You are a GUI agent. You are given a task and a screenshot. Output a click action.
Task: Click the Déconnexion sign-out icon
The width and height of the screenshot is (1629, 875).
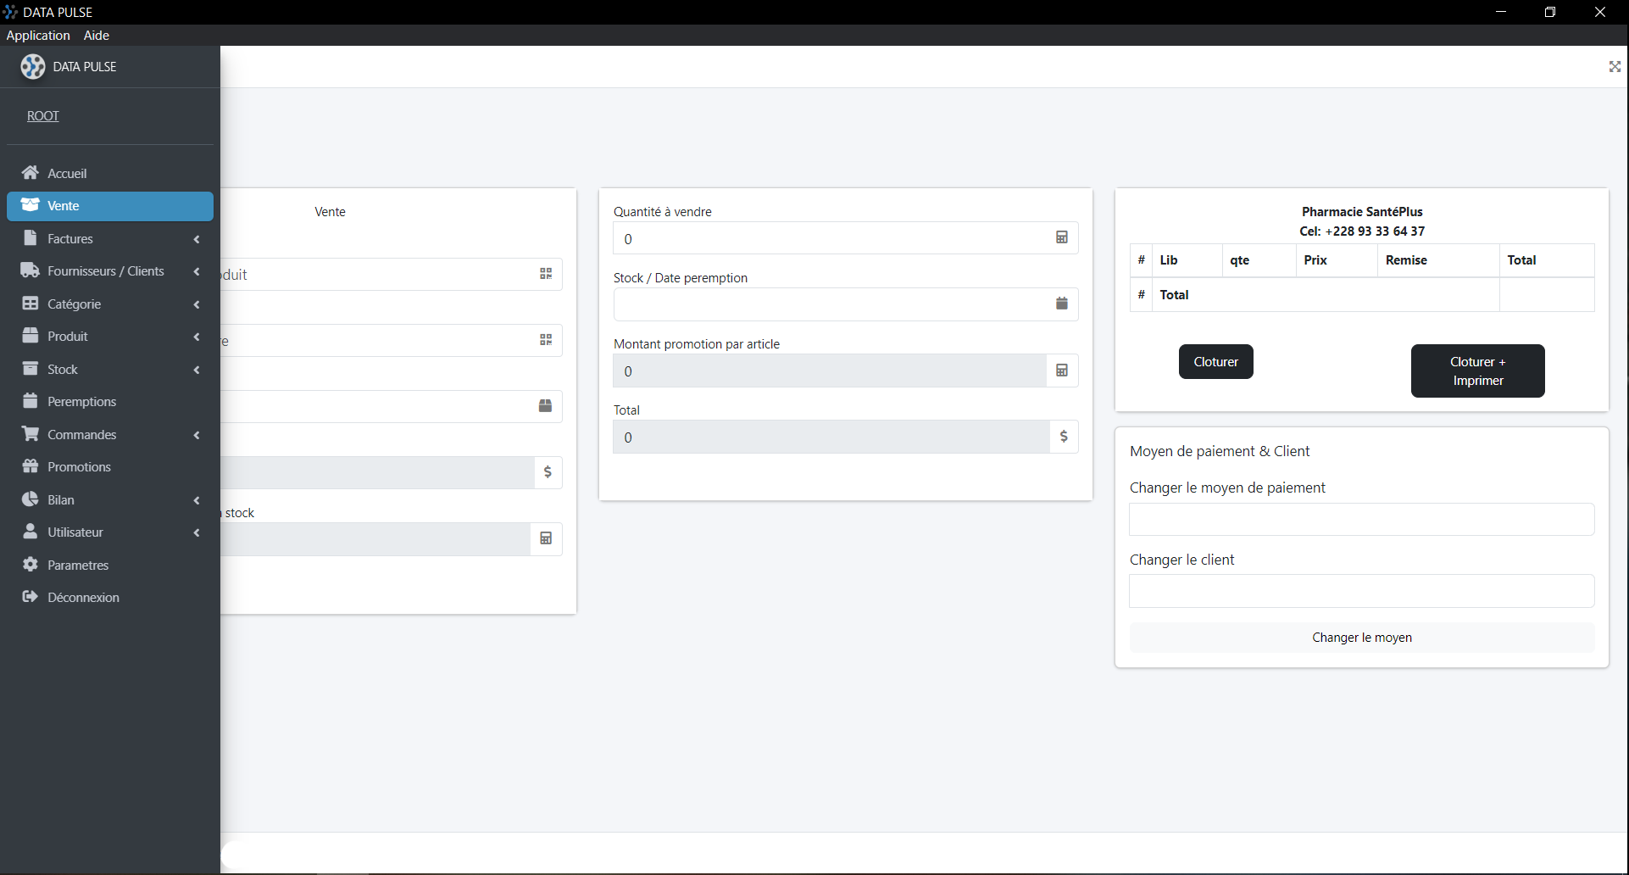point(31,597)
